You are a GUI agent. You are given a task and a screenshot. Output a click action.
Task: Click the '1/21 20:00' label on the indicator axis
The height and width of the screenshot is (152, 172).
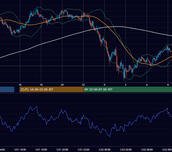62,149
